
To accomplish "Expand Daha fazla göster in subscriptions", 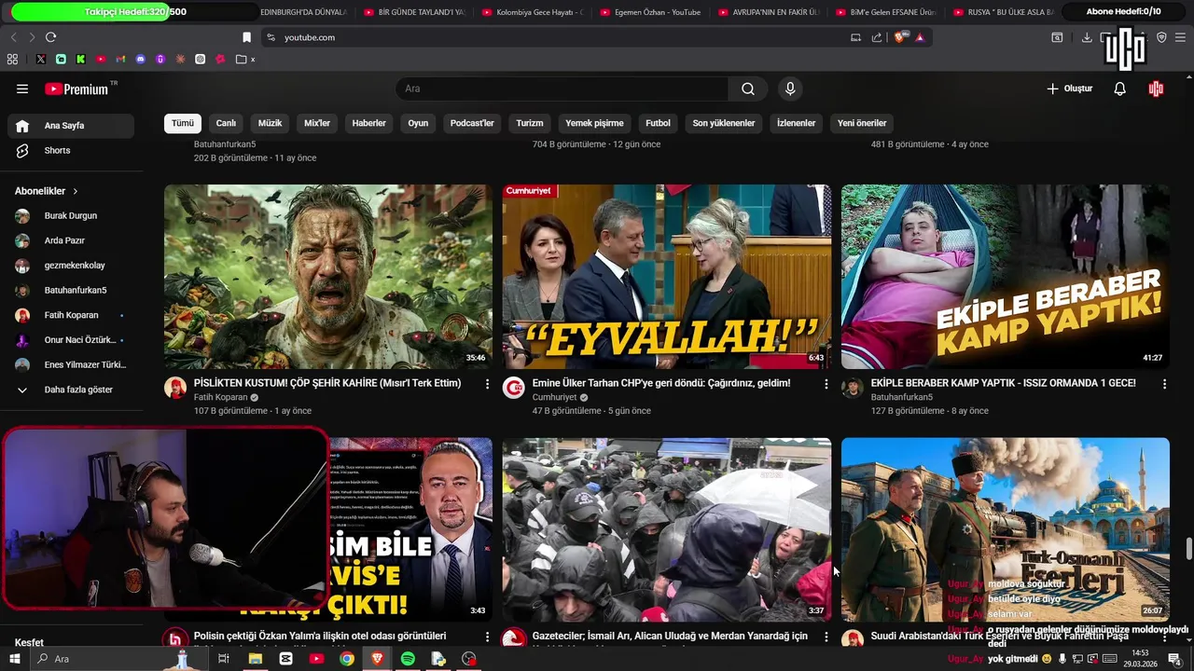I will pyautogui.click(x=71, y=390).
